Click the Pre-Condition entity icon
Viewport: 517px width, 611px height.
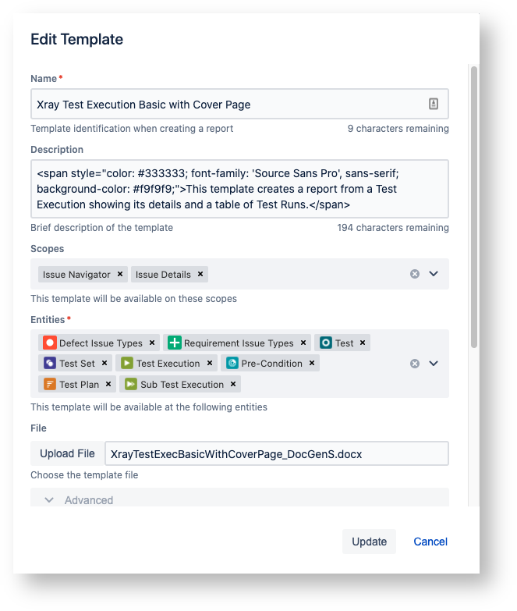232,363
